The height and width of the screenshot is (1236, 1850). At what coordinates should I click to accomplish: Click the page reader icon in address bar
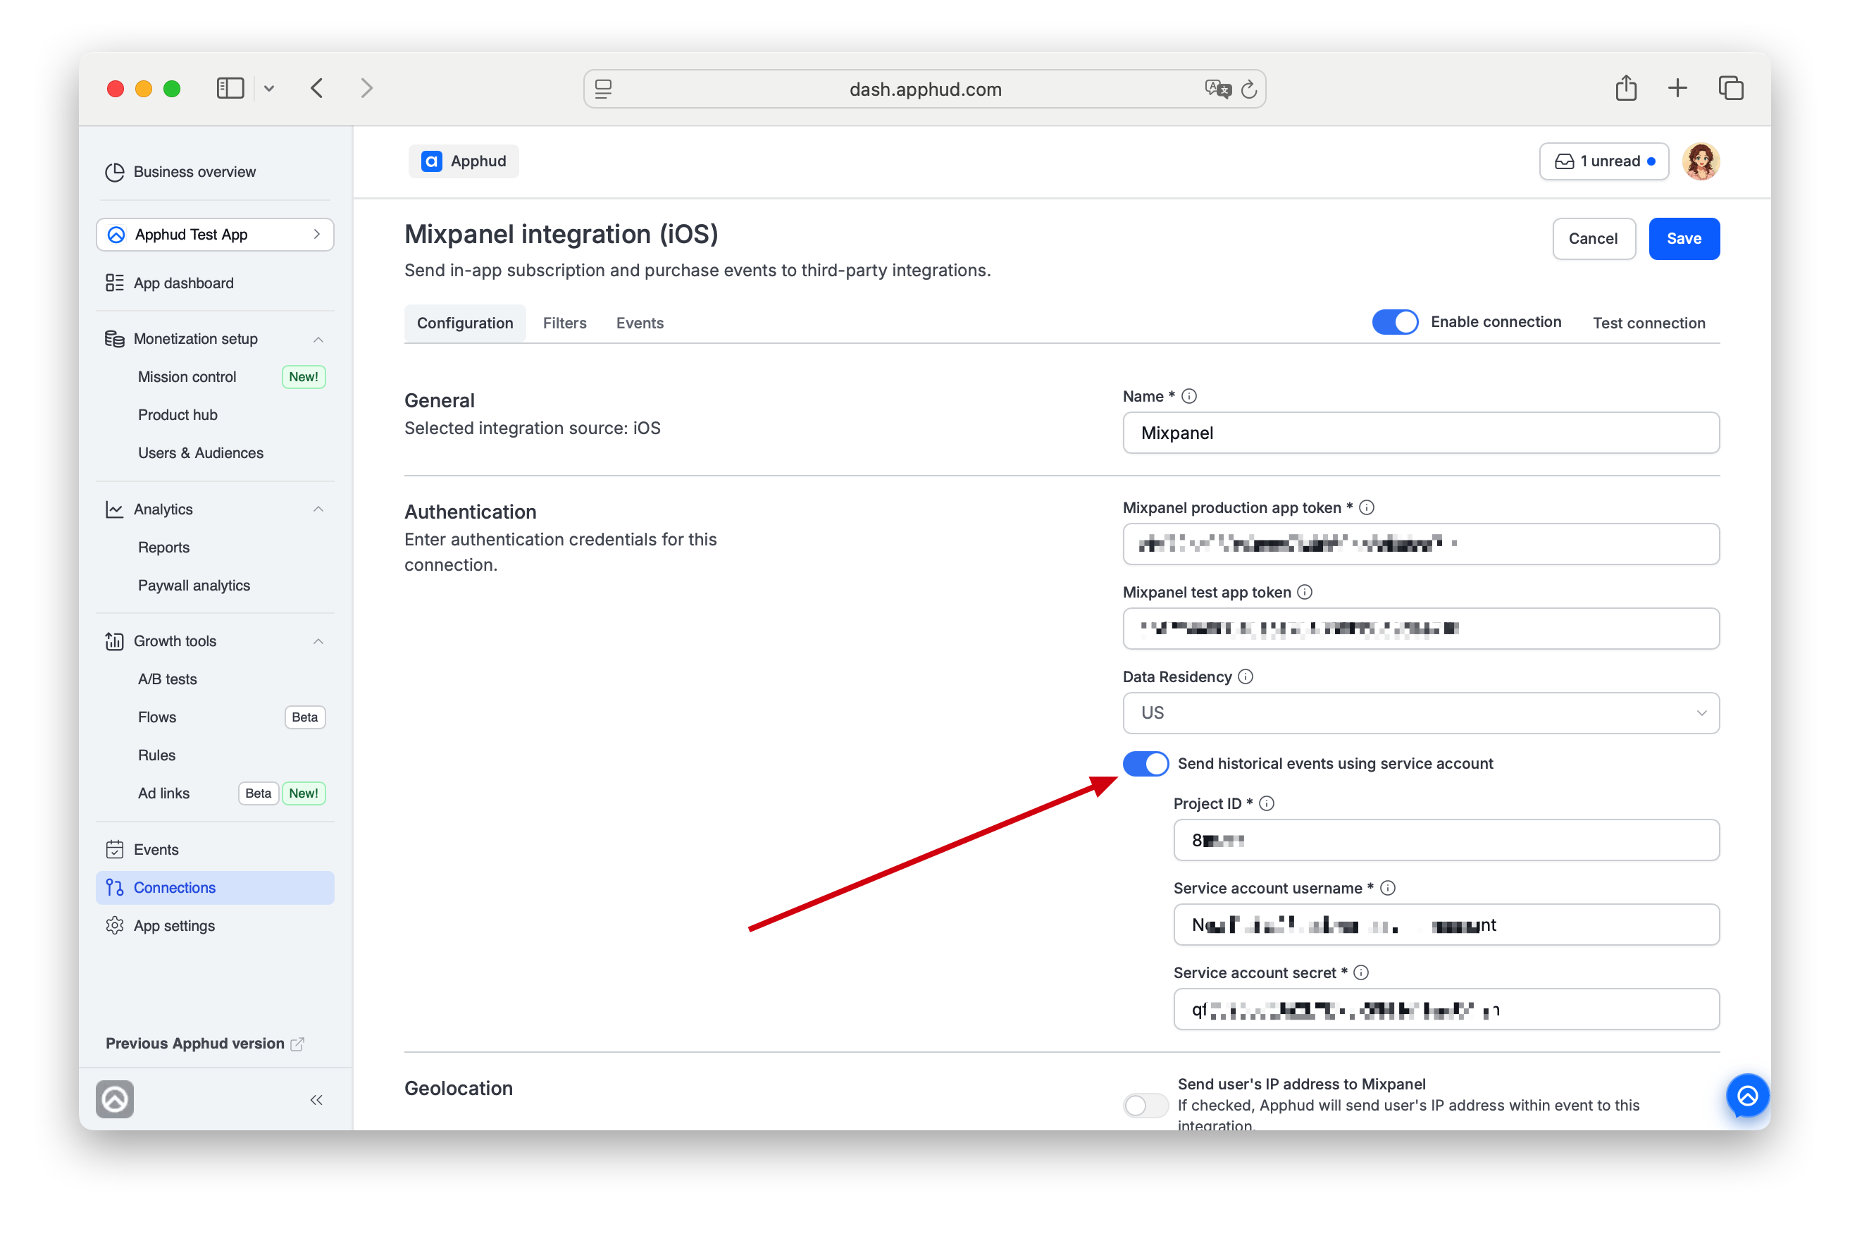click(x=604, y=89)
